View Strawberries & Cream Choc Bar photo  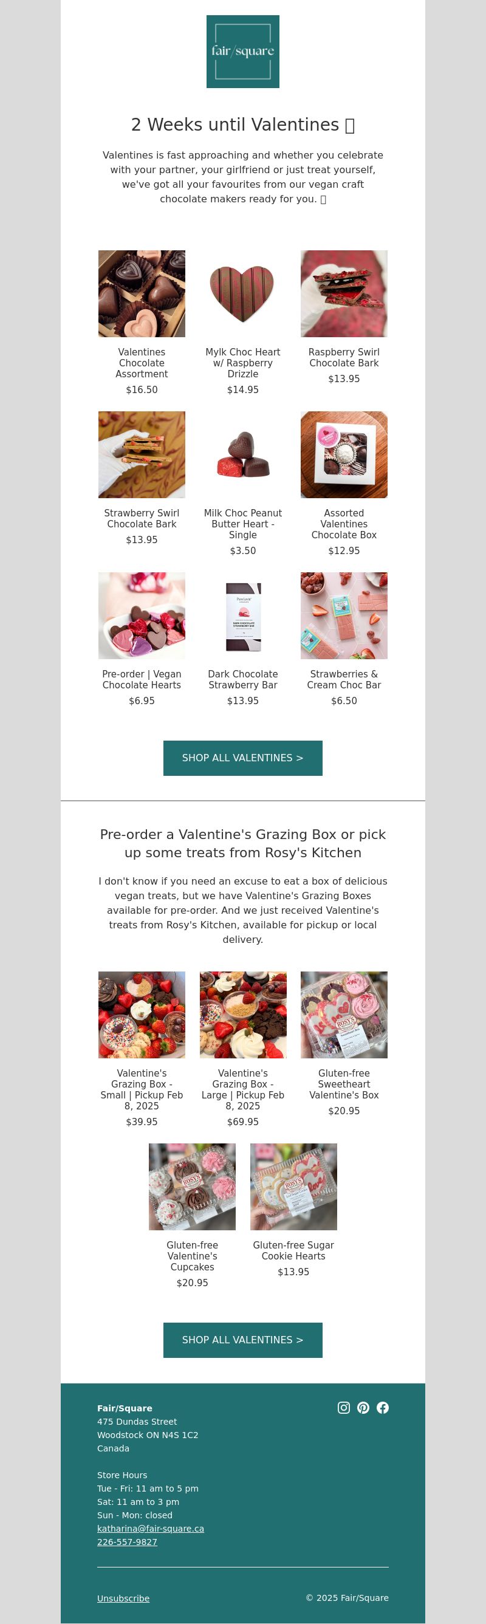[x=344, y=616]
